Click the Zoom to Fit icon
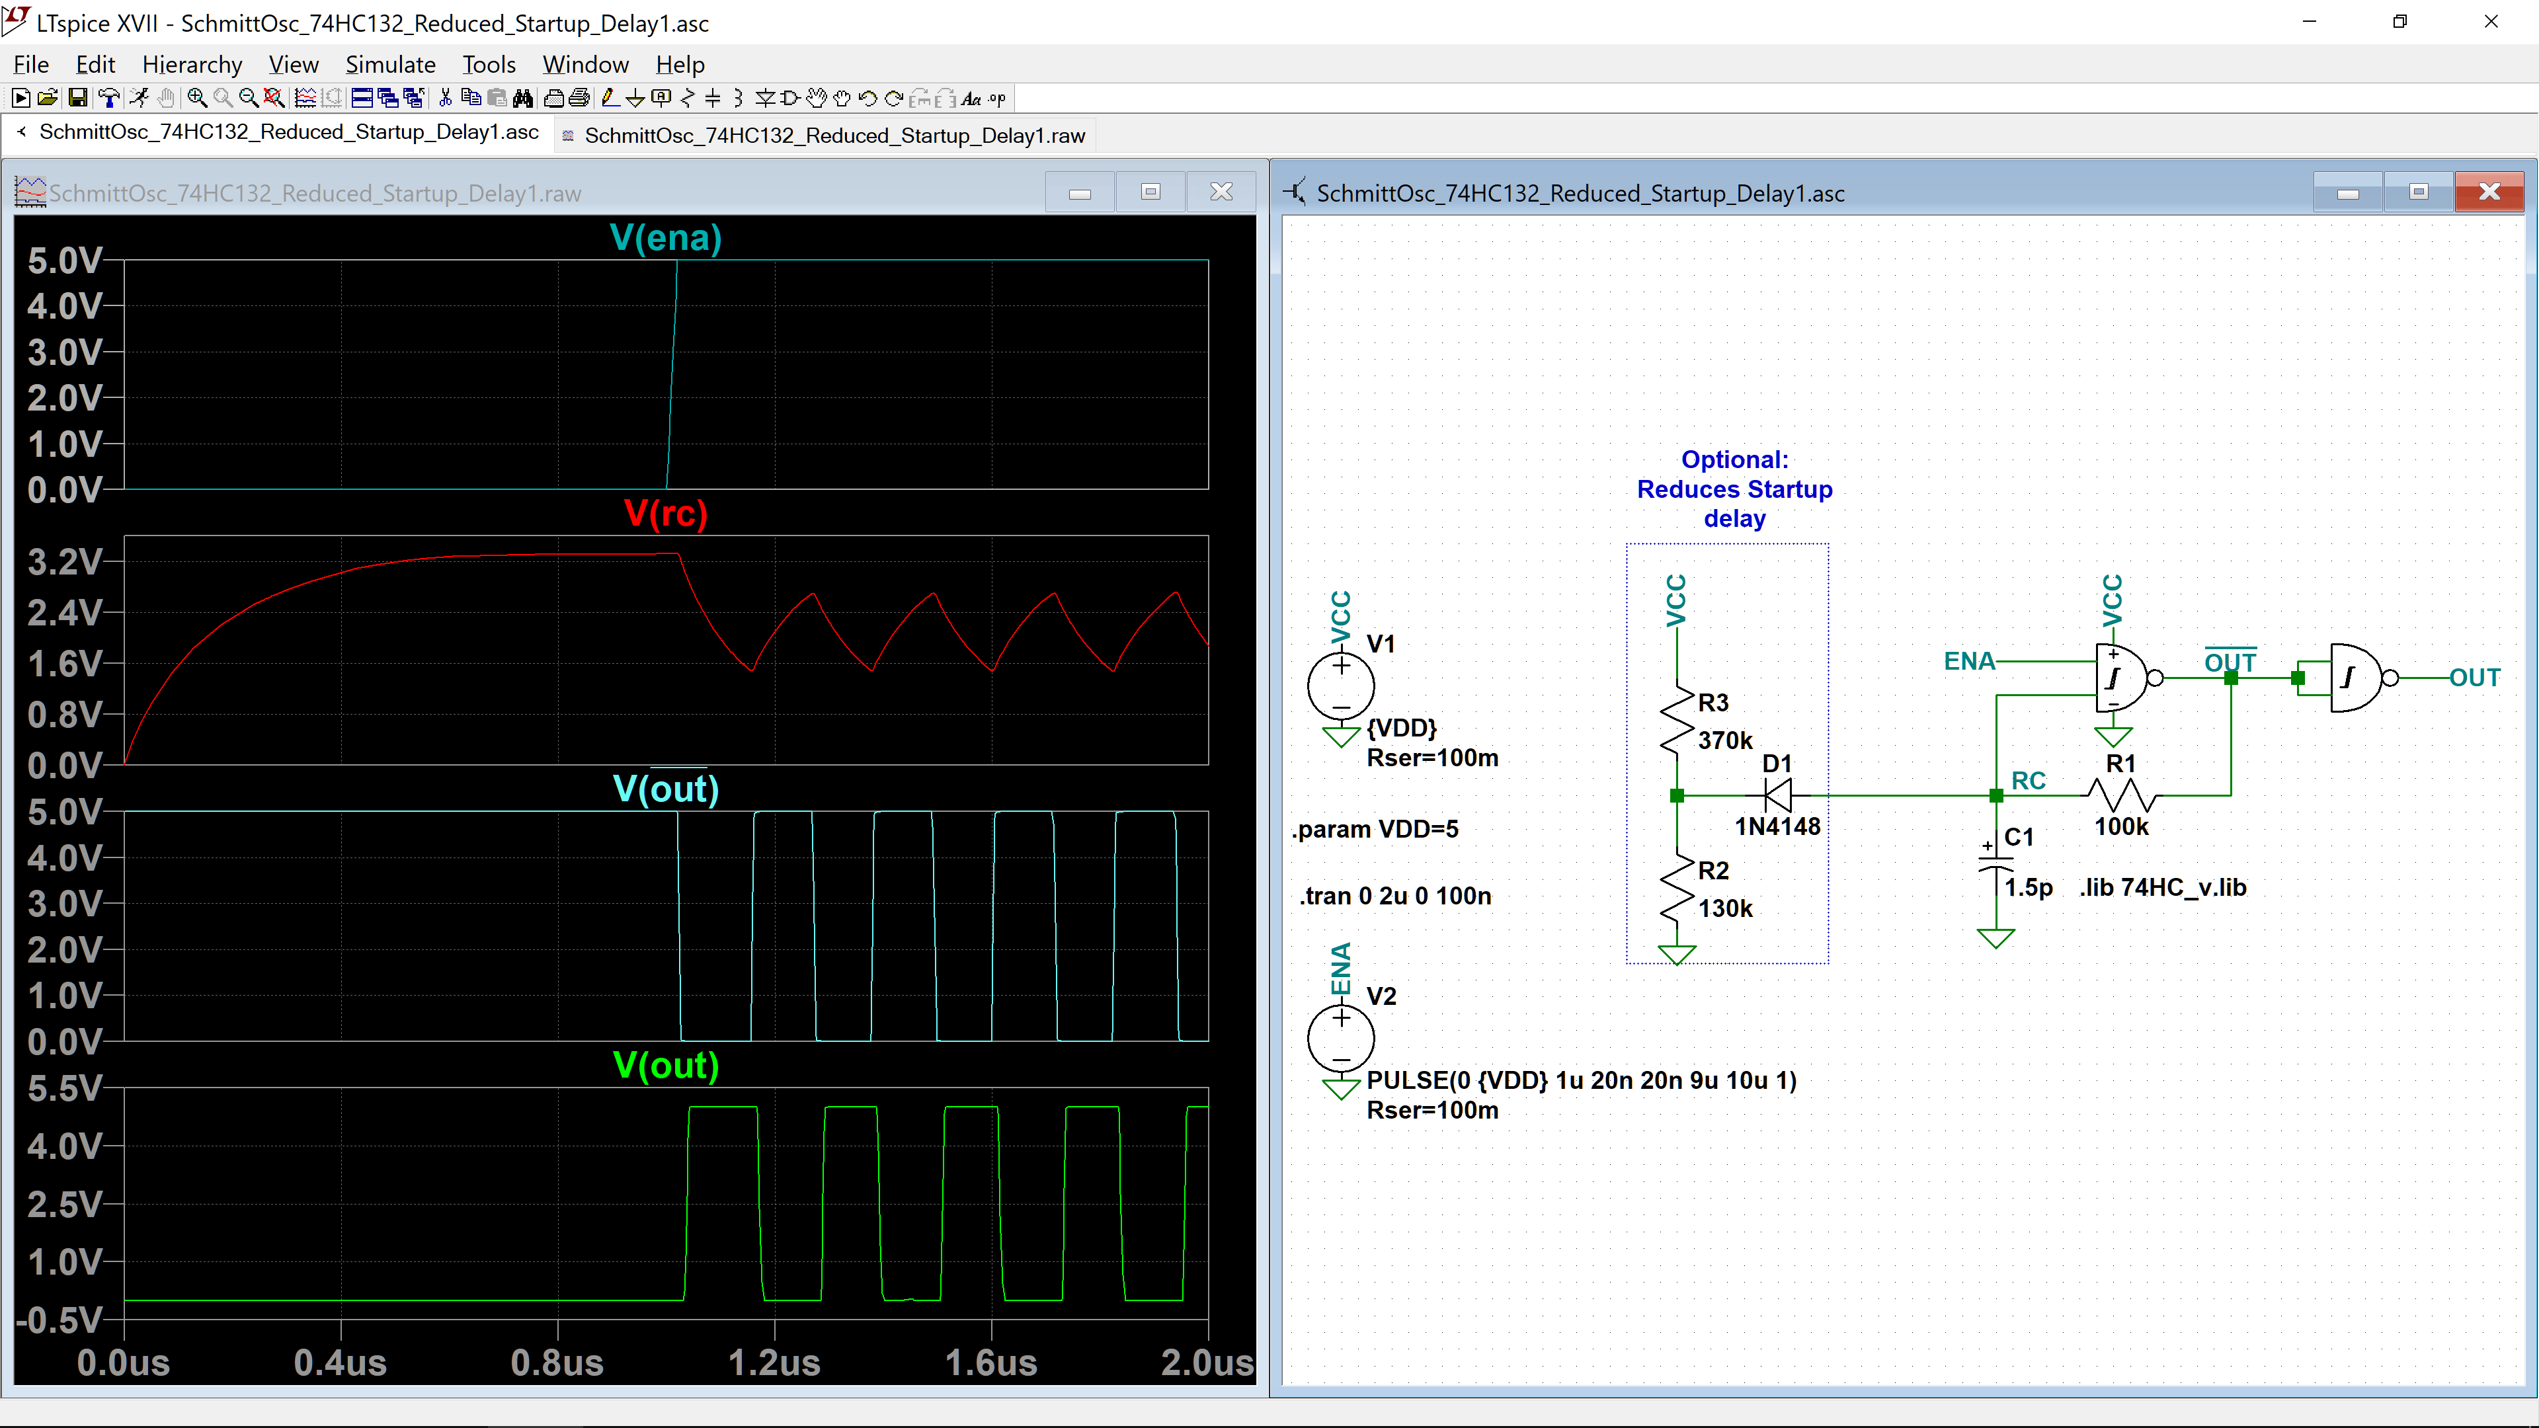The height and width of the screenshot is (1428, 2539). coord(274,99)
